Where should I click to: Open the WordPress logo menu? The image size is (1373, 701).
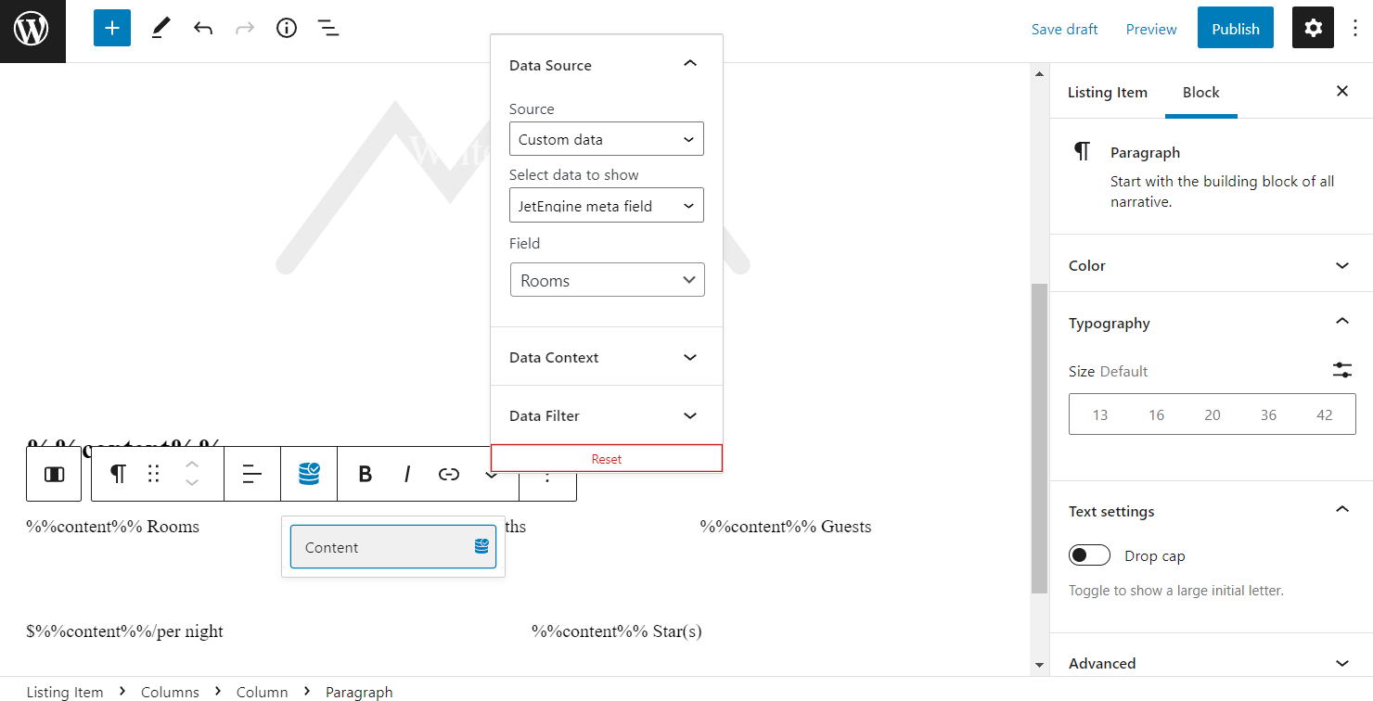coord(32,31)
